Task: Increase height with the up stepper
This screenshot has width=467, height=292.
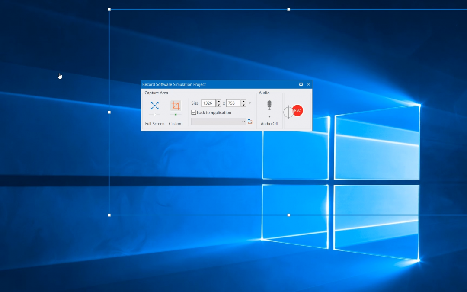Action: click(x=243, y=101)
